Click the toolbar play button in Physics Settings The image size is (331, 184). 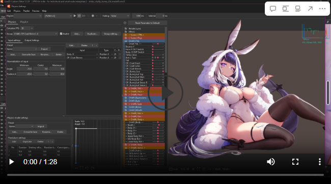(74, 16)
